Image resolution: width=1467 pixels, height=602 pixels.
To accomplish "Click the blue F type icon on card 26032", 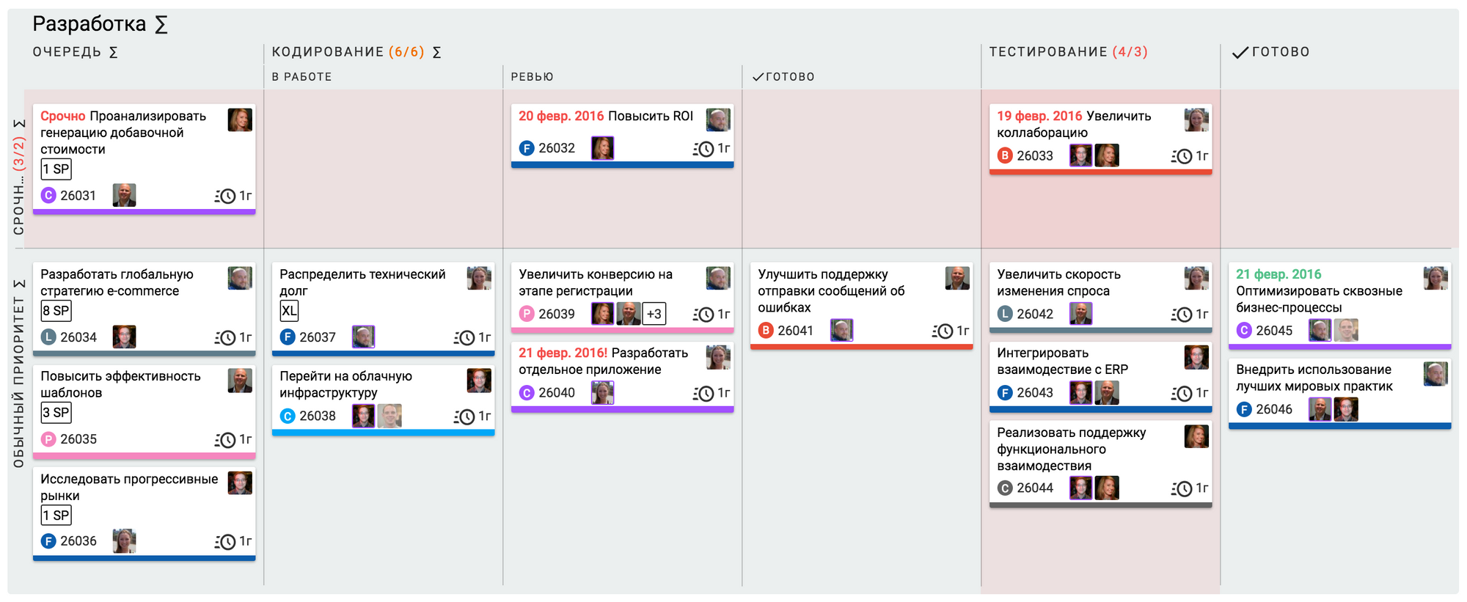I will (526, 148).
